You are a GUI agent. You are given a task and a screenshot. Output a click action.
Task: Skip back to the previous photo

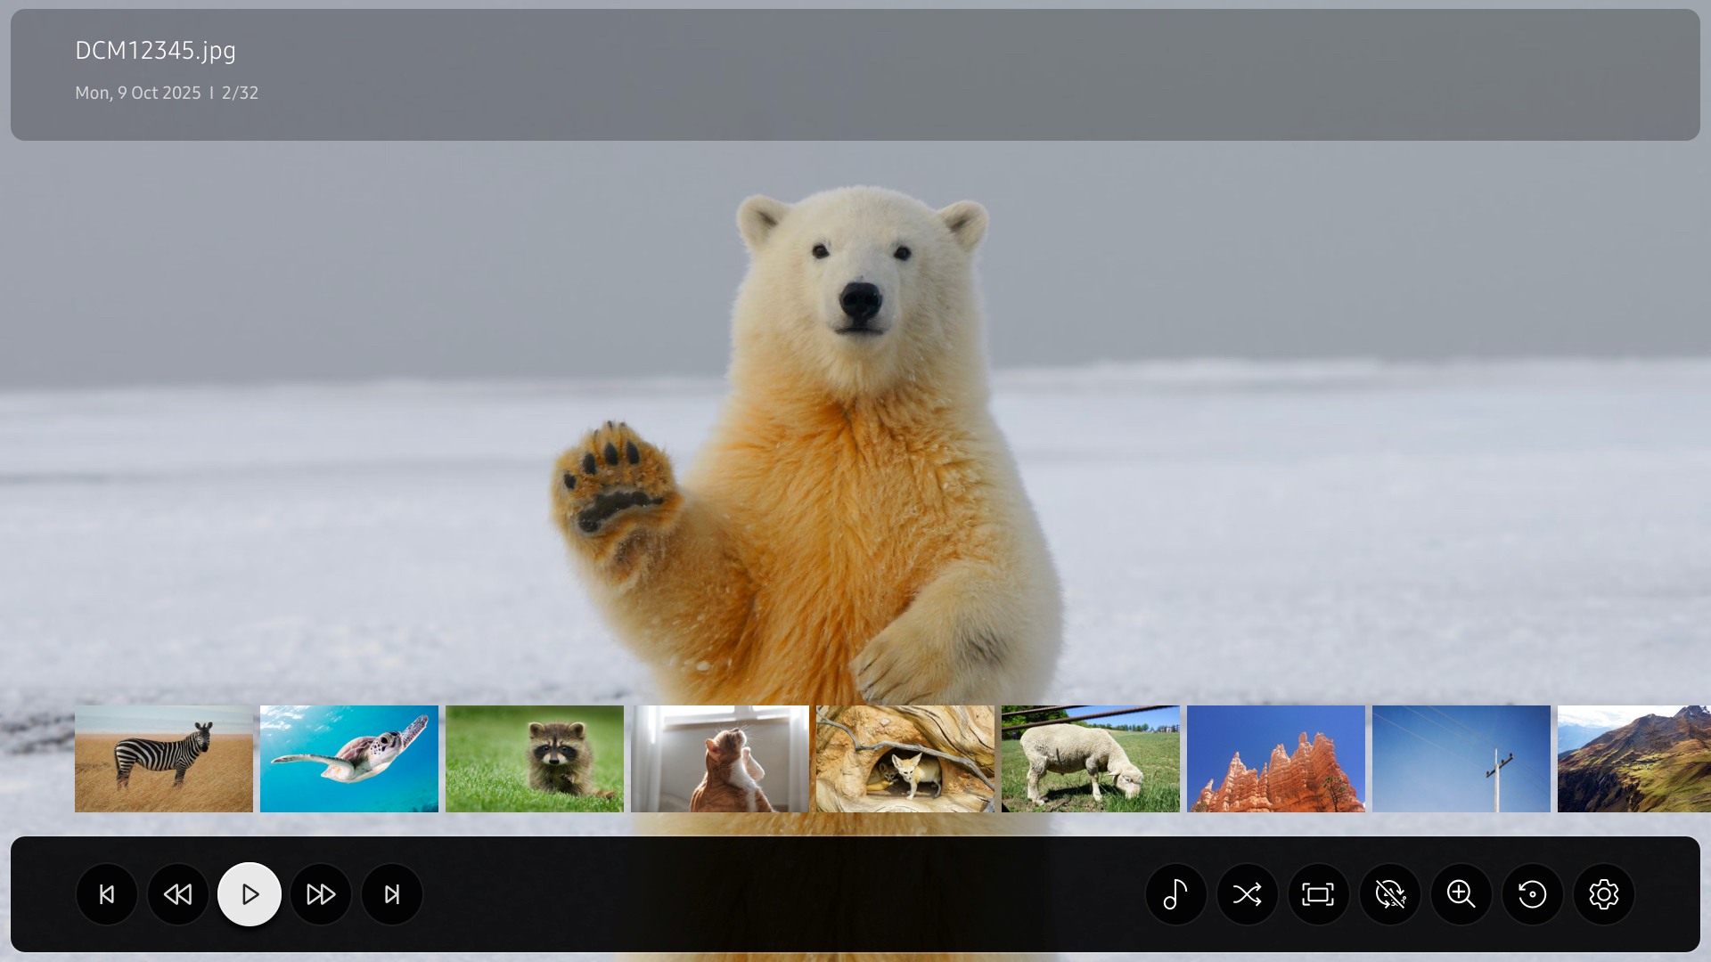pyautogui.click(x=107, y=894)
